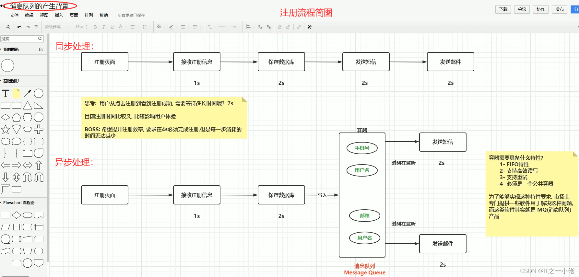Open the 文件 menu
The height and width of the screenshot is (277, 579).
click(14, 15)
